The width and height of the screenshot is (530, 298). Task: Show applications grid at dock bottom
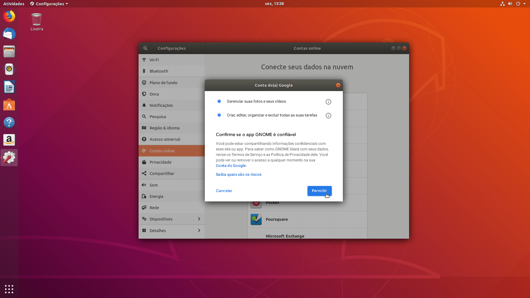pyautogui.click(x=9, y=289)
